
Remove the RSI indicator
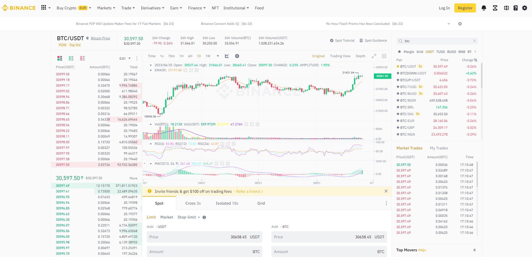(x=234, y=144)
